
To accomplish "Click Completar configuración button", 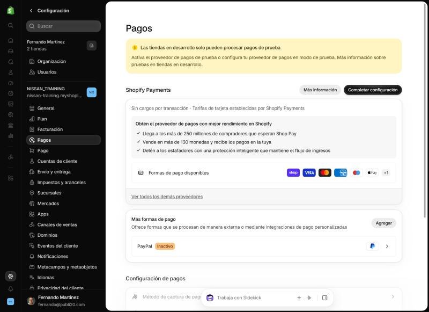I will pos(373,90).
